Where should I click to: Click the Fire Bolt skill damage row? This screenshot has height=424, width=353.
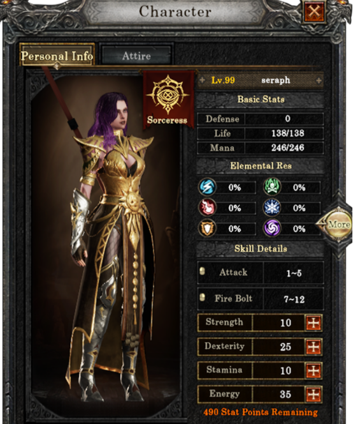[261, 299]
